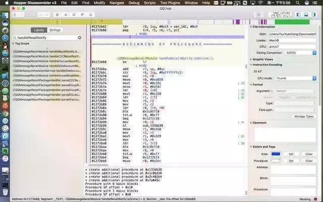This screenshot has height=202, width=323.
Task: Mark as ASCII with A toolbar button
Action: [66, 15]
